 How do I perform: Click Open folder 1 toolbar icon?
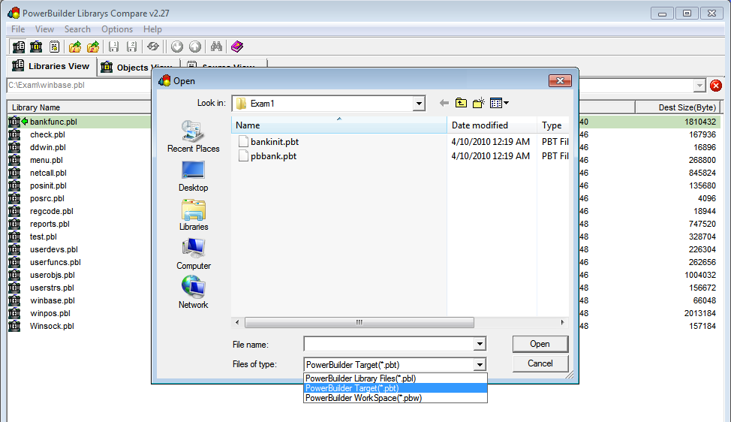click(x=74, y=47)
